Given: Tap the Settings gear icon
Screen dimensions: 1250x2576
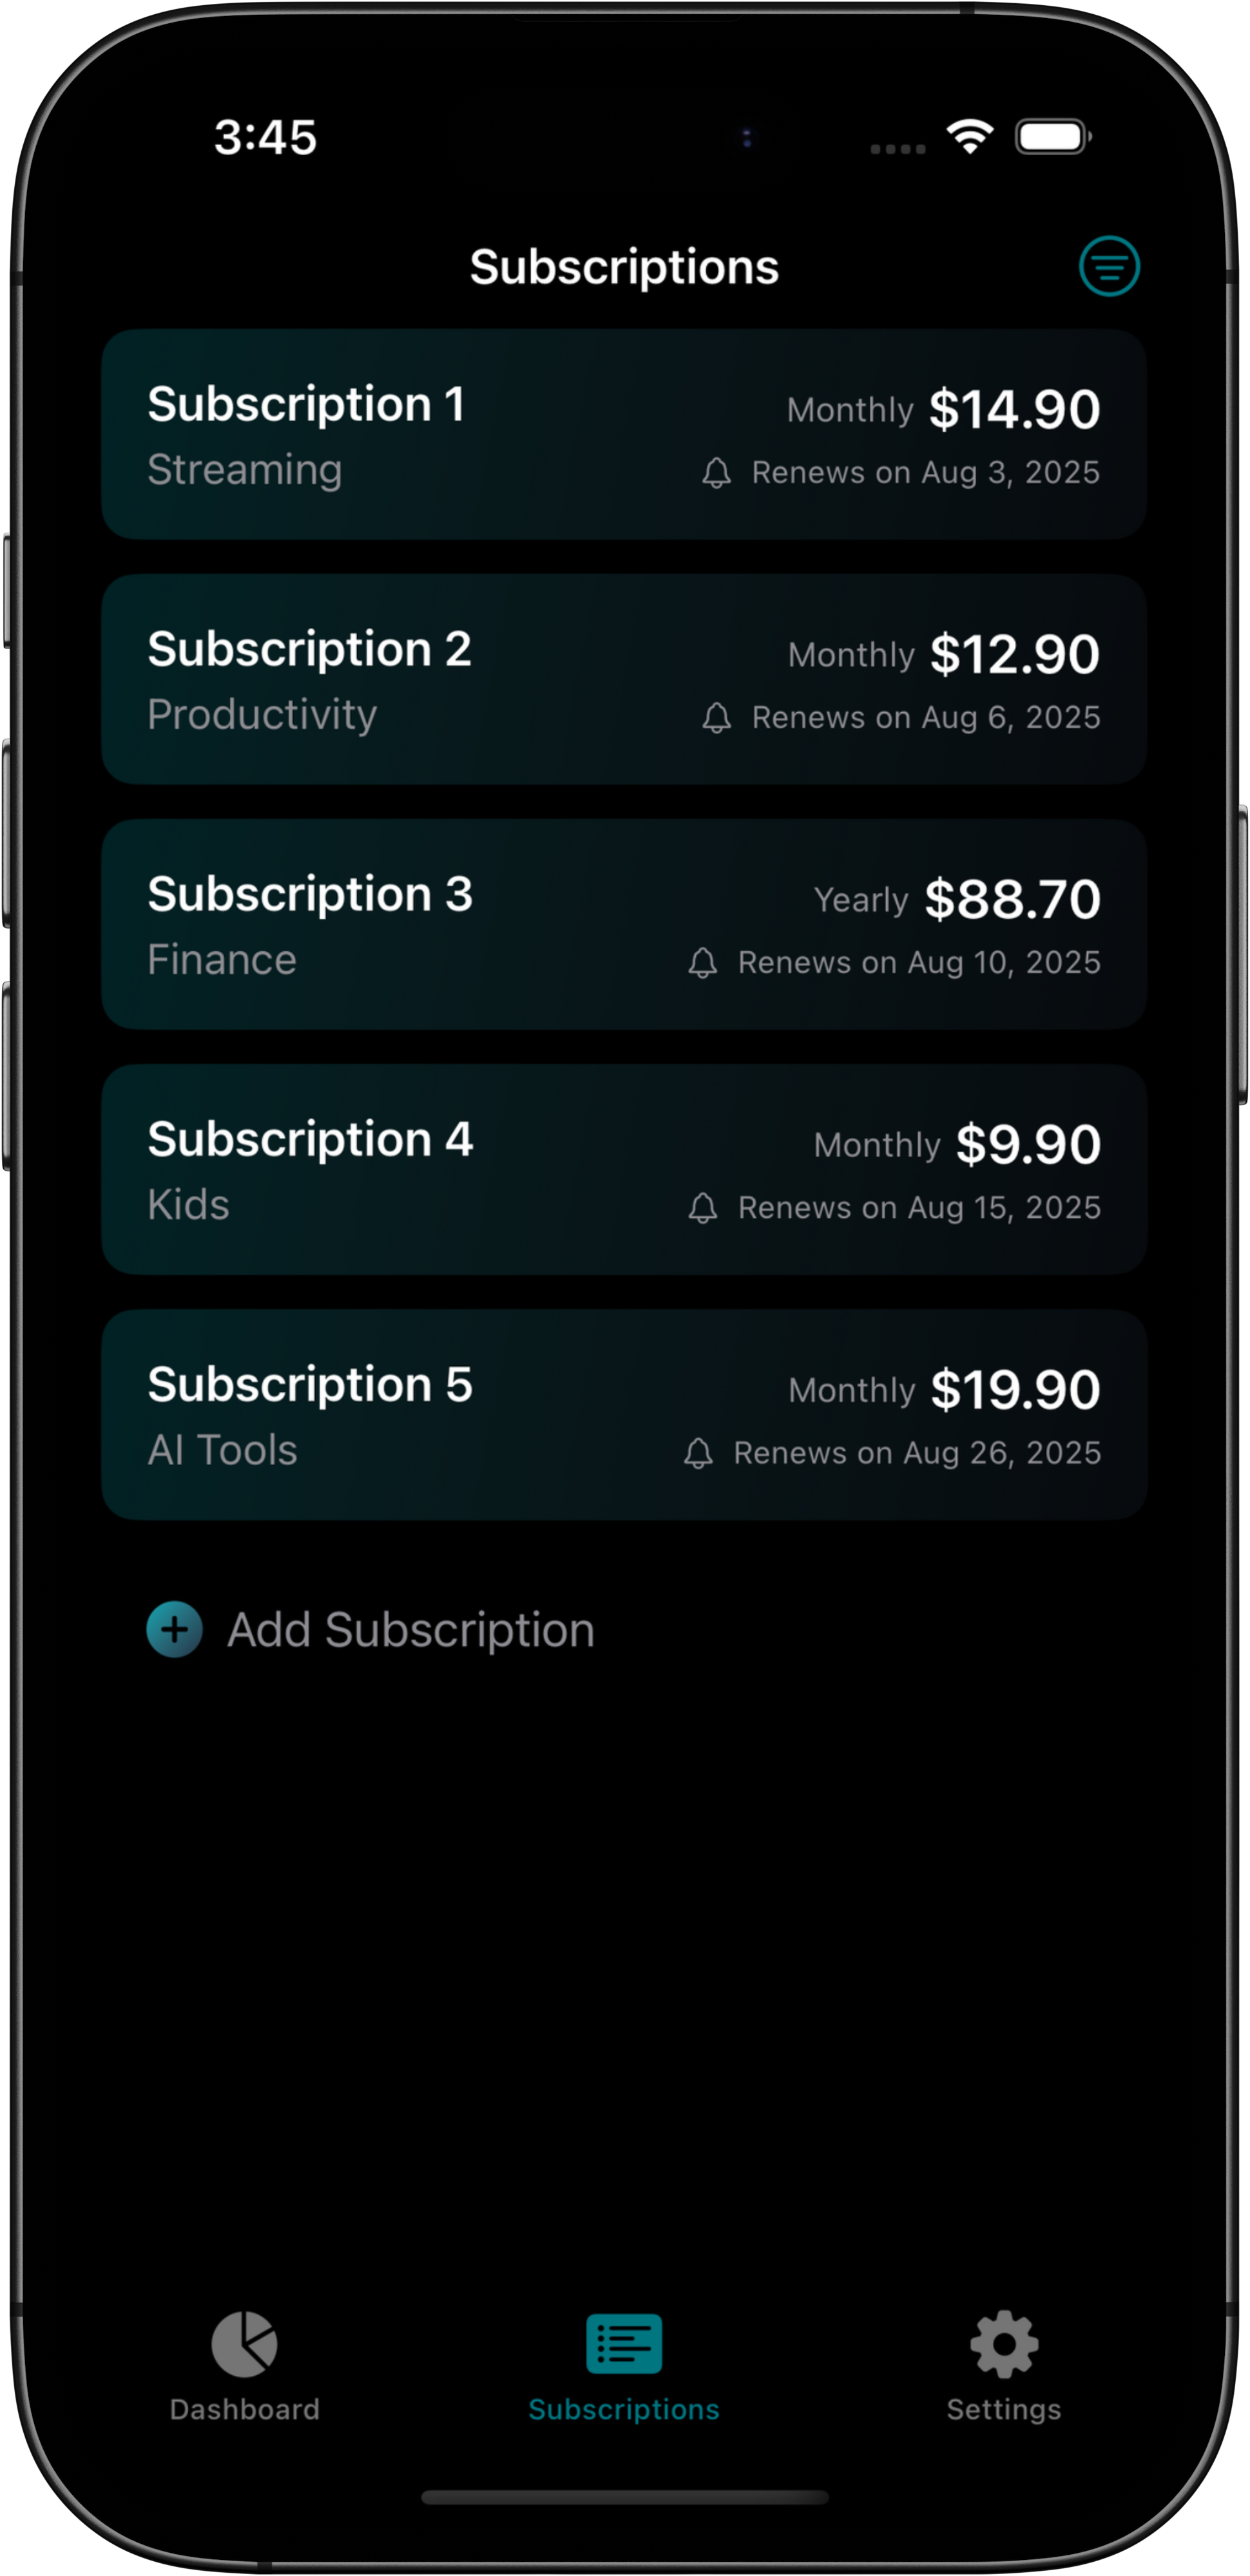Looking at the screenshot, I should coord(1004,2344).
